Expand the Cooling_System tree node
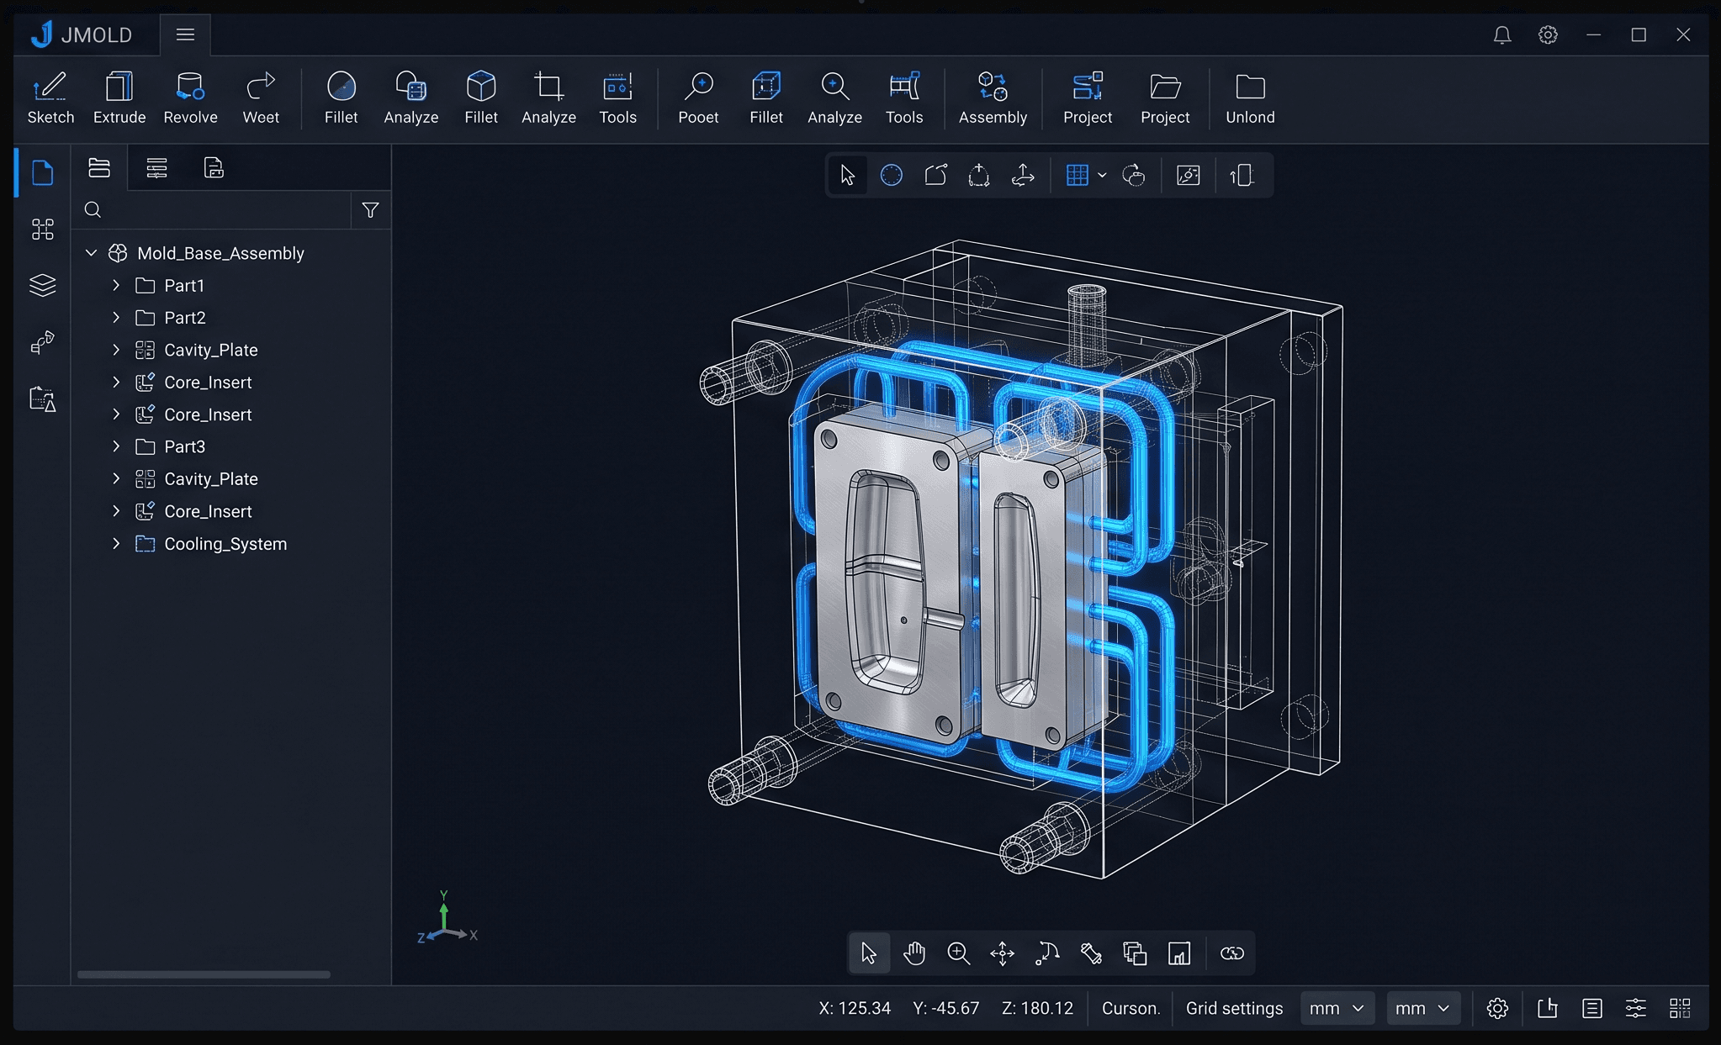The image size is (1721, 1045). [x=116, y=544]
